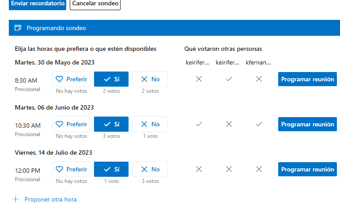Screen dimensions: 340x209
Task: Click heart icon for 8:30 AM Preferir
Action: tap(60, 79)
